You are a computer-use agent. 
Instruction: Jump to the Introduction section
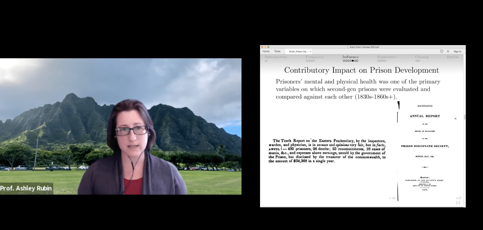tap(276, 57)
